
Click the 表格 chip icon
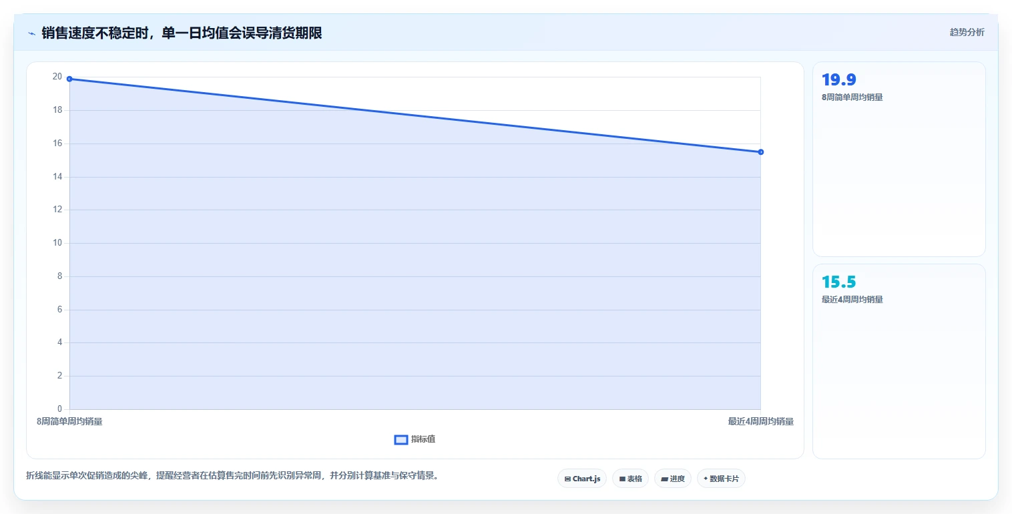(622, 479)
